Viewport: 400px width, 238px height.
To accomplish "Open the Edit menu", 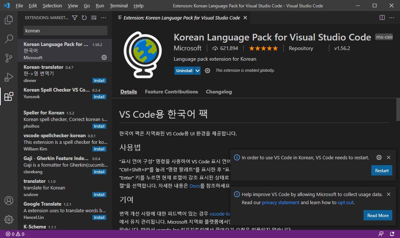I will (x=33, y=6).
